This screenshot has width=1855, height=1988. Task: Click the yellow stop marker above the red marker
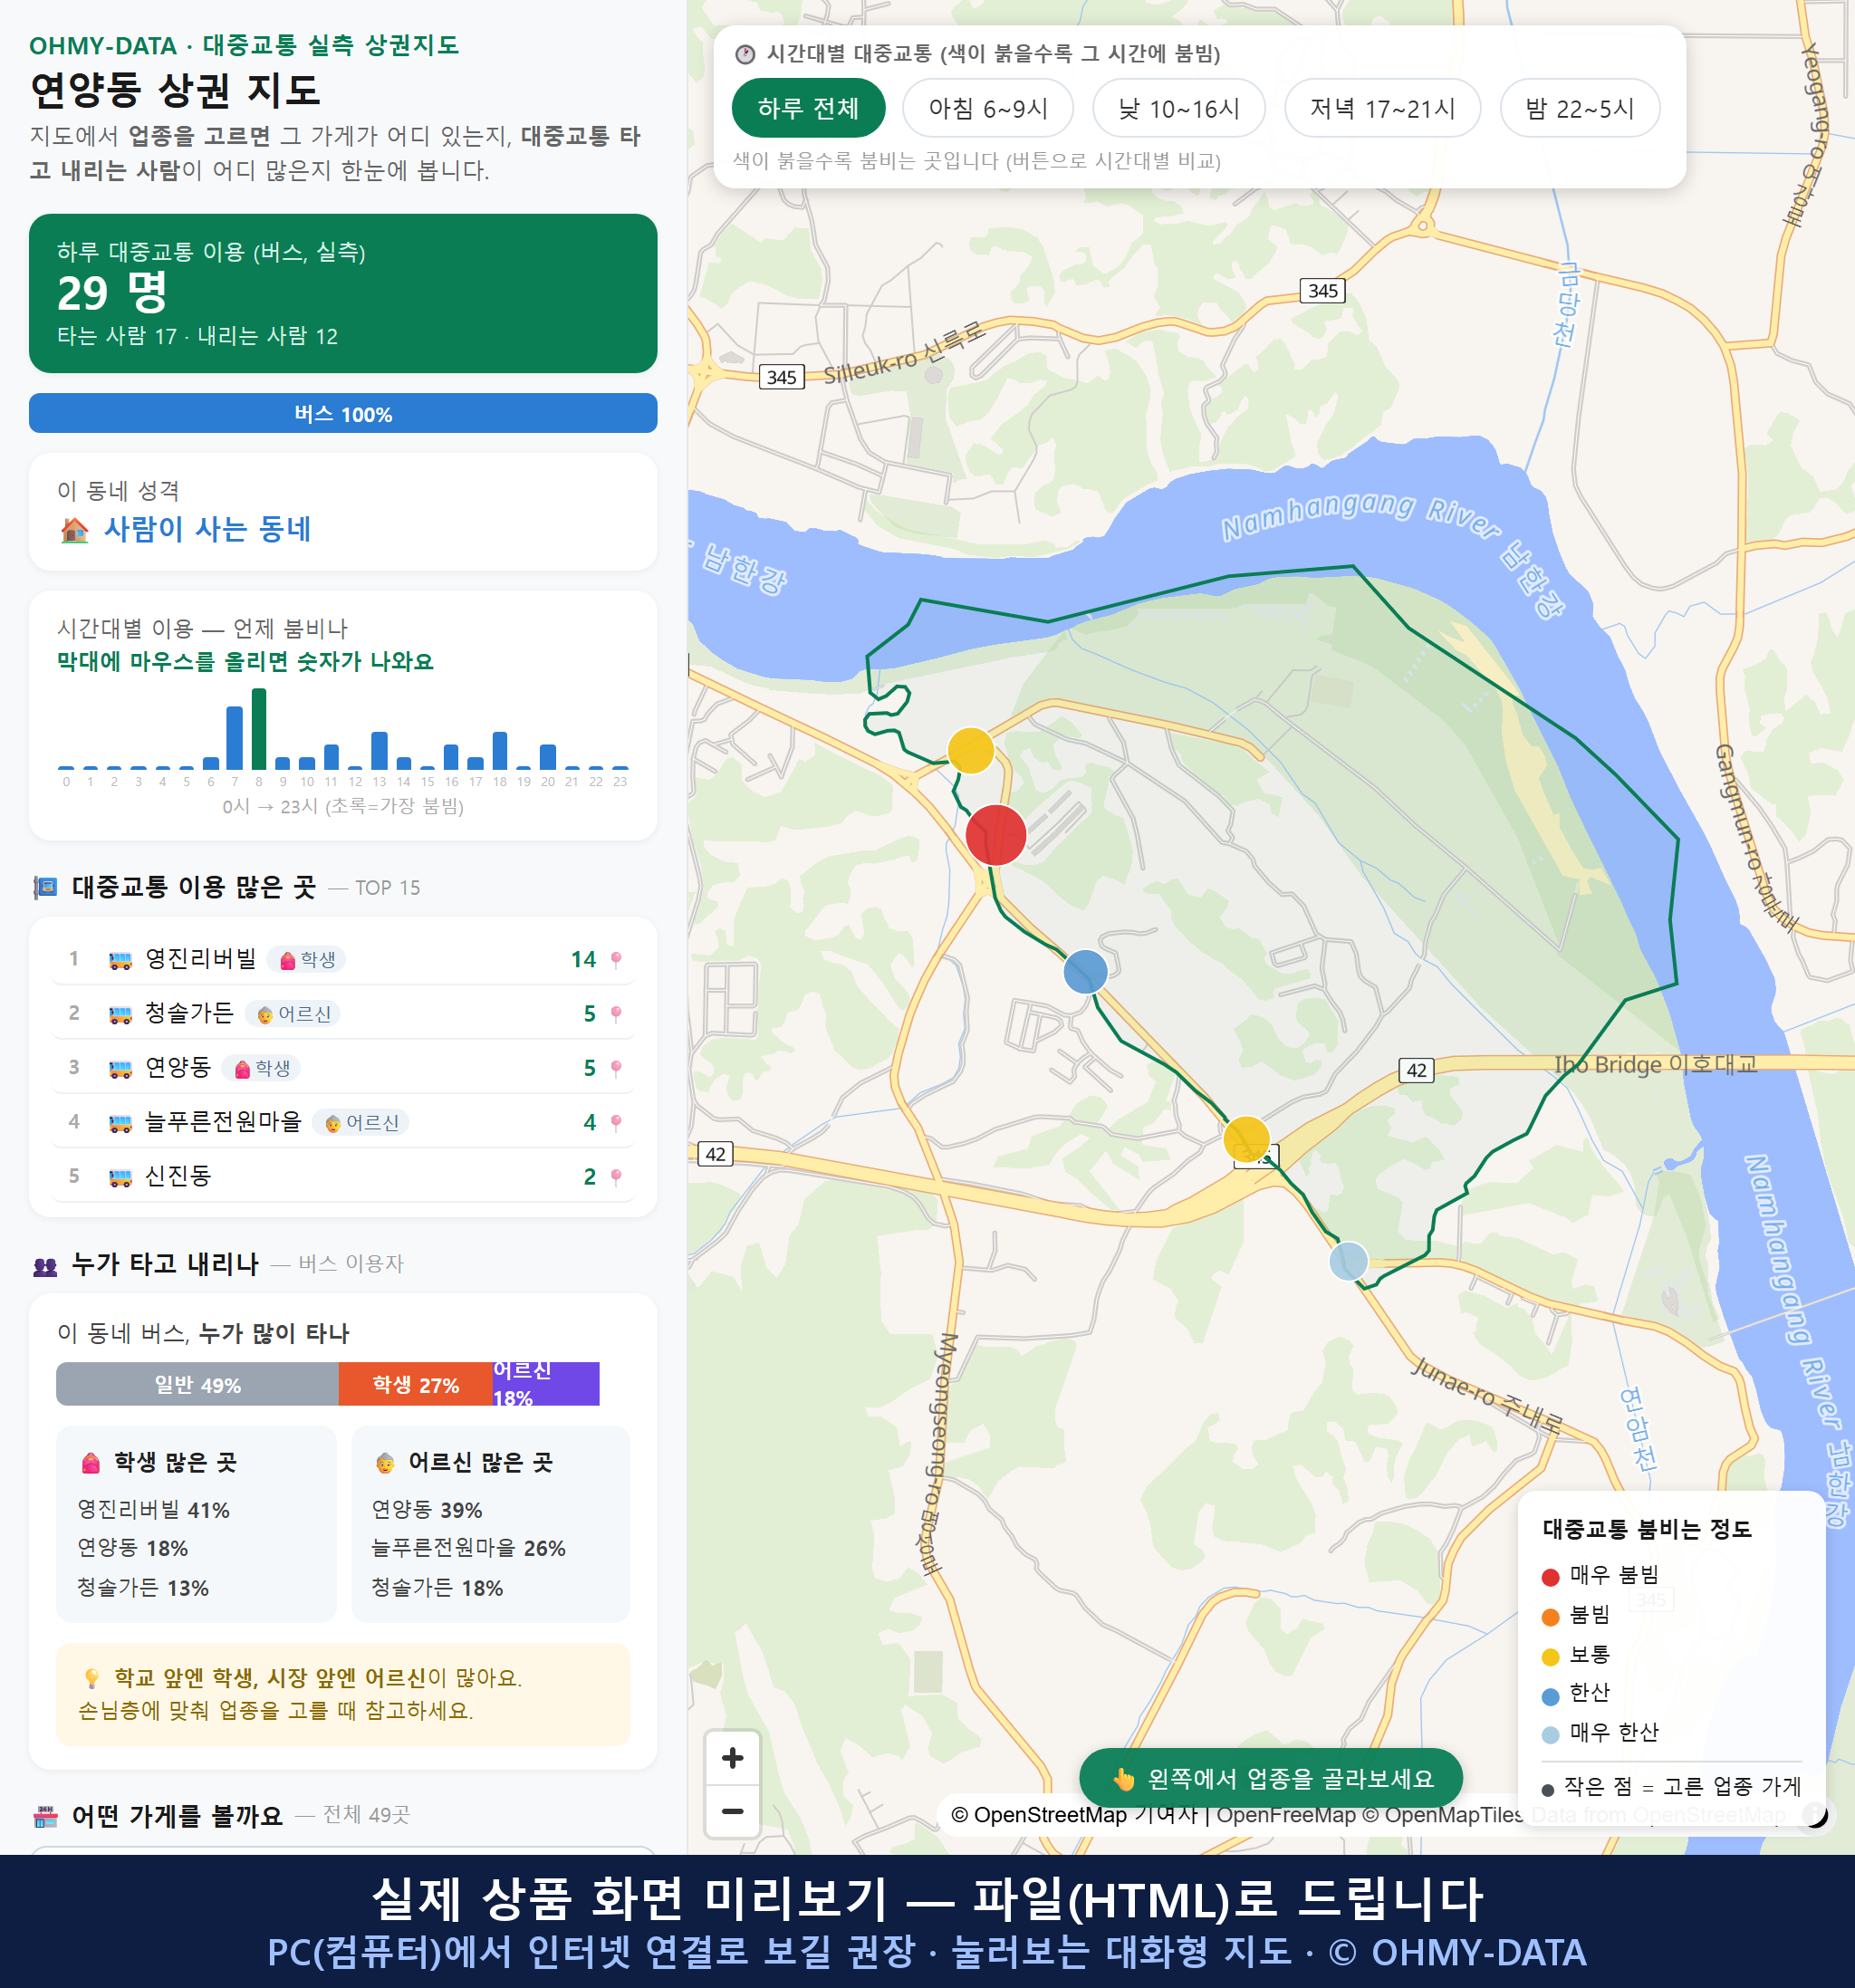[x=970, y=750]
